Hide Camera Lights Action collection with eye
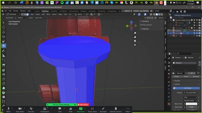The image size is (202, 113). (197, 20)
